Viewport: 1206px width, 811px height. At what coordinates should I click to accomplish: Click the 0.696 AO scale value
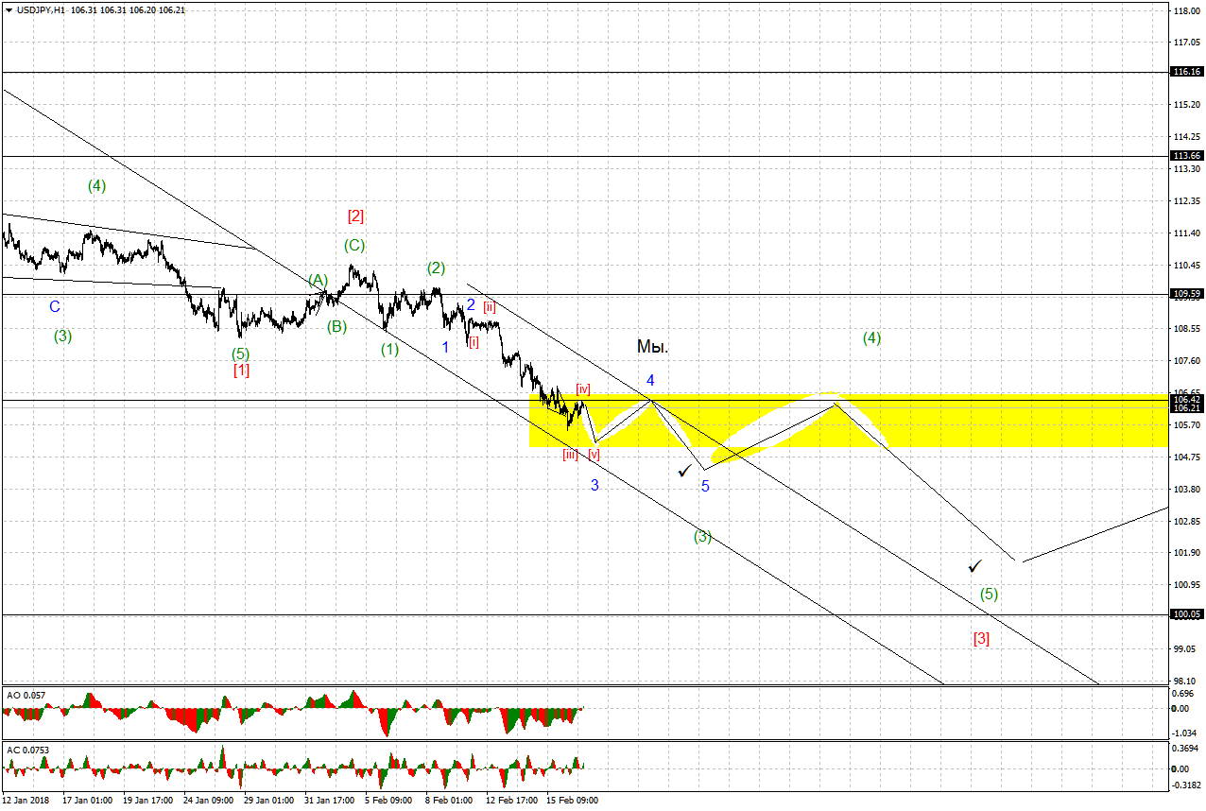click(x=1183, y=694)
